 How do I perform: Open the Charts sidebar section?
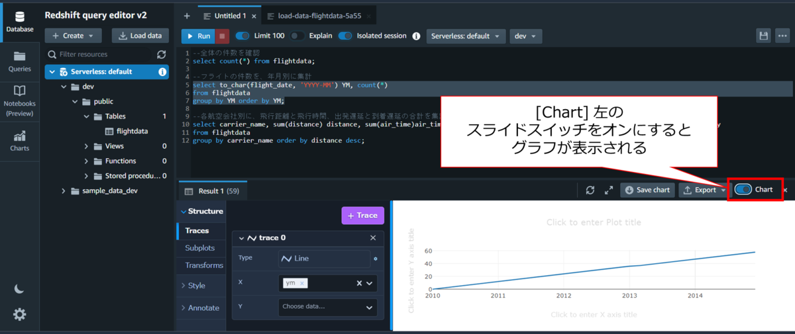click(19, 141)
